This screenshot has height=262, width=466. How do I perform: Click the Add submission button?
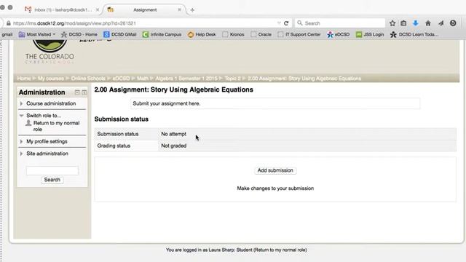(275, 170)
